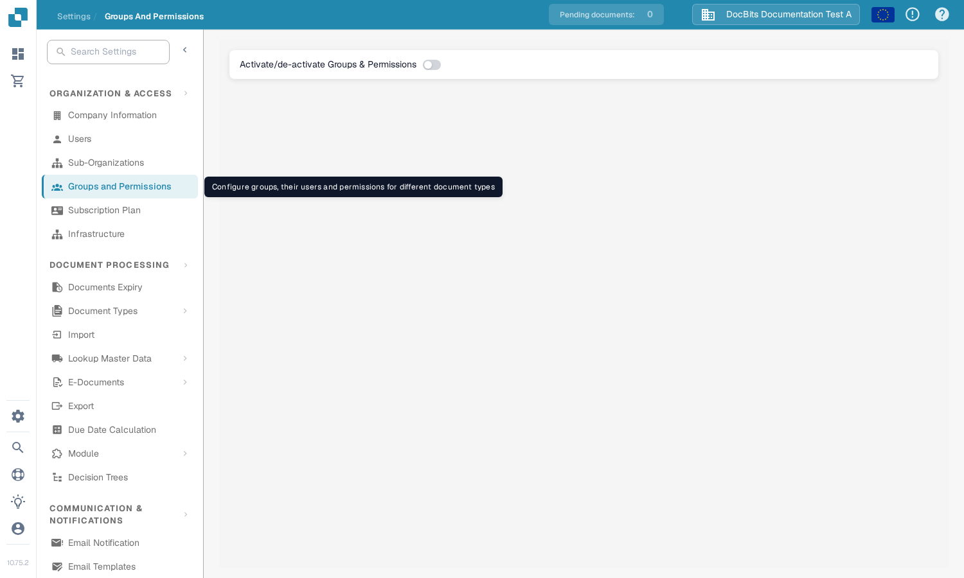The height and width of the screenshot is (578, 964).
Task: Expand the E-Documents submenu arrow
Action: (185, 382)
